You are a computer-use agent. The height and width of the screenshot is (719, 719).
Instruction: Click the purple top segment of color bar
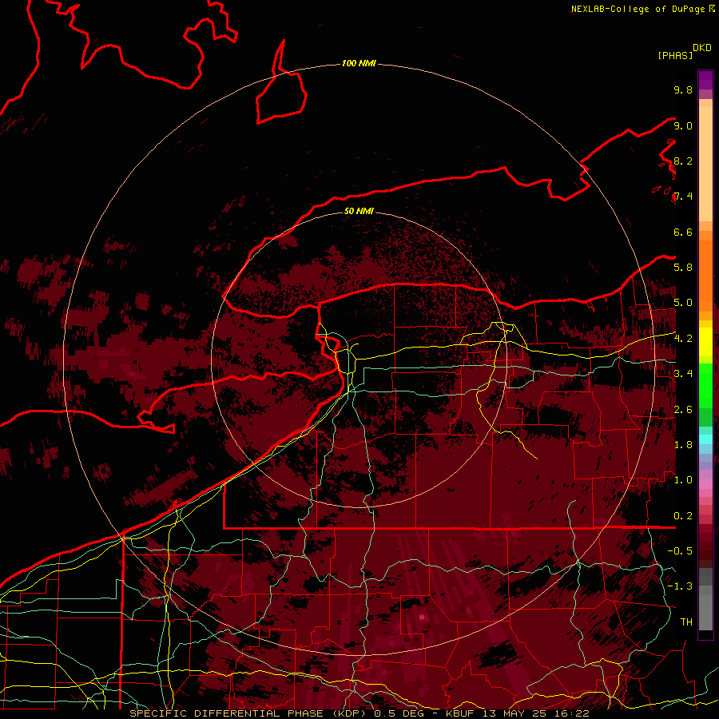click(705, 80)
